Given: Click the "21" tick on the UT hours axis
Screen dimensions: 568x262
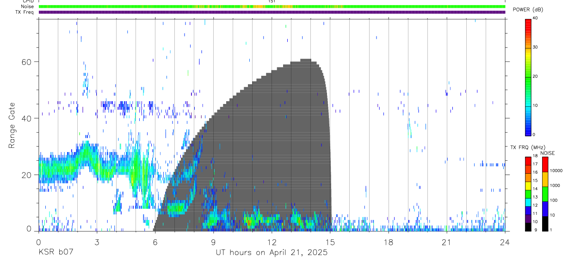Looking at the screenshot, I should pos(446,242).
